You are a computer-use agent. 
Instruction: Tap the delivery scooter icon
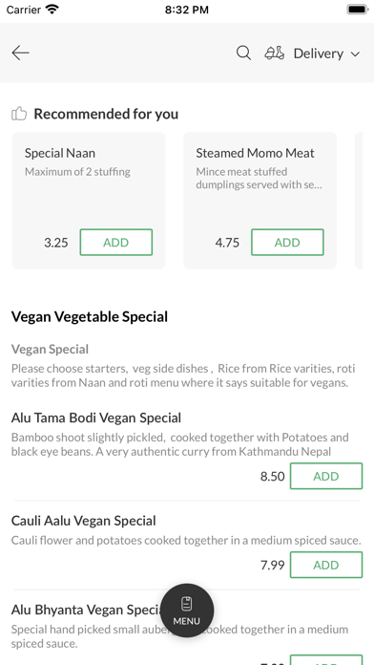[x=275, y=53]
